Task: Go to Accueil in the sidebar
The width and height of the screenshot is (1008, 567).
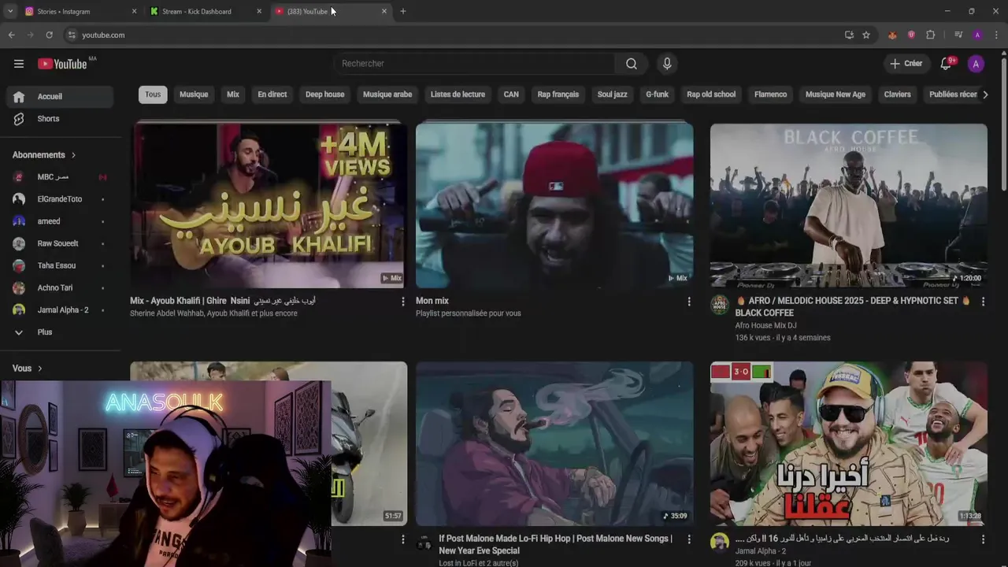Action: (x=60, y=97)
